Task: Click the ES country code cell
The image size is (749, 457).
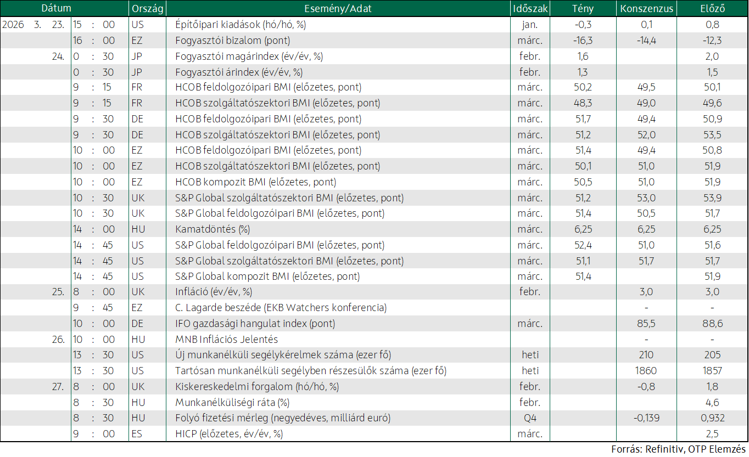Action: (137, 434)
